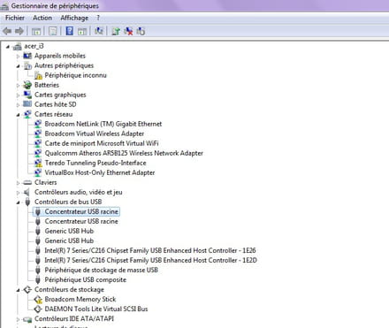Click the Forward arrow toolbar icon

click(19, 31)
